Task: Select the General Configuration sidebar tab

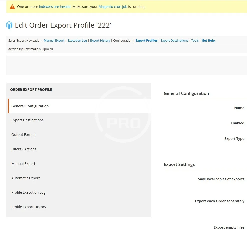Action: pos(30,106)
